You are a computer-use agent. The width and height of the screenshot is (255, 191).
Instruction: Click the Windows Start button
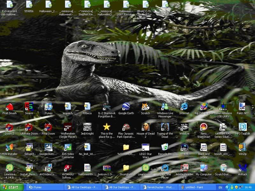pos(12,187)
